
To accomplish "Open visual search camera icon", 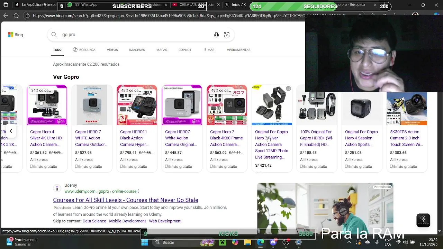I will (227, 35).
